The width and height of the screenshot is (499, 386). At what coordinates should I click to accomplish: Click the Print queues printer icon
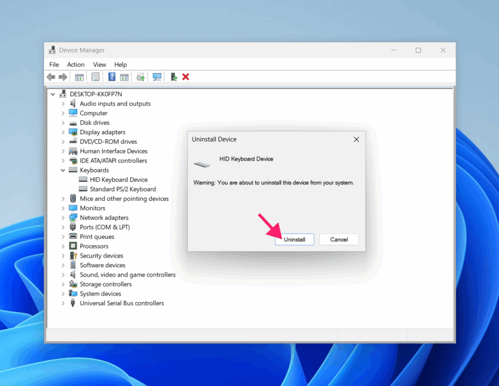(x=73, y=236)
